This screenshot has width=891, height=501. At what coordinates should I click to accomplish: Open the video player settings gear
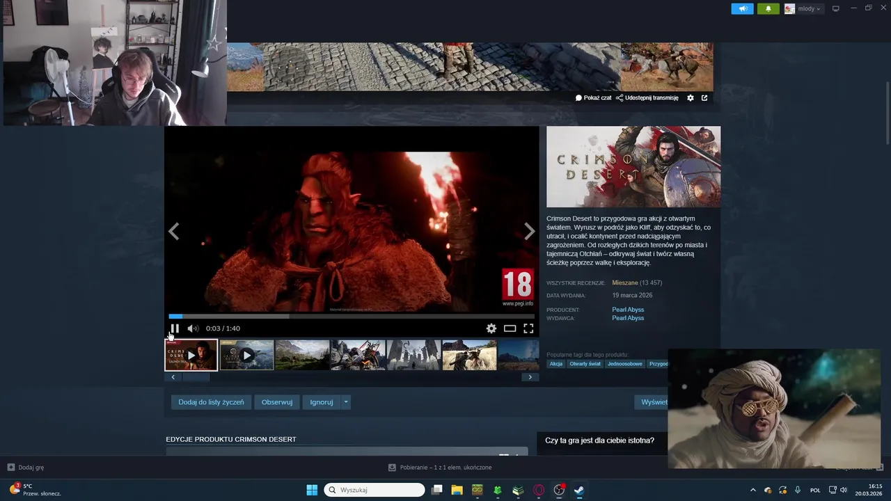coord(491,328)
